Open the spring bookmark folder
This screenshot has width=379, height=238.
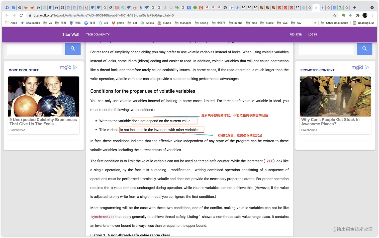point(202,23)
